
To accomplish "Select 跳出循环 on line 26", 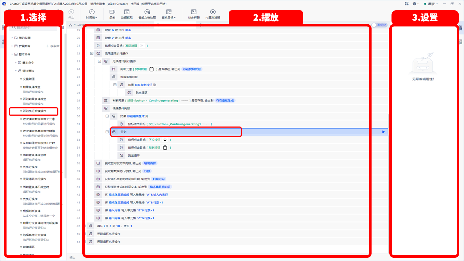I will [x=141, y=92].
